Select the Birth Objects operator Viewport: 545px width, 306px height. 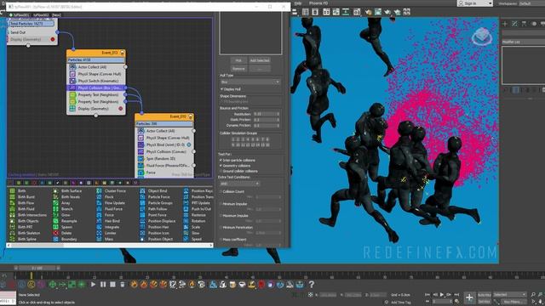click(28, 221)
